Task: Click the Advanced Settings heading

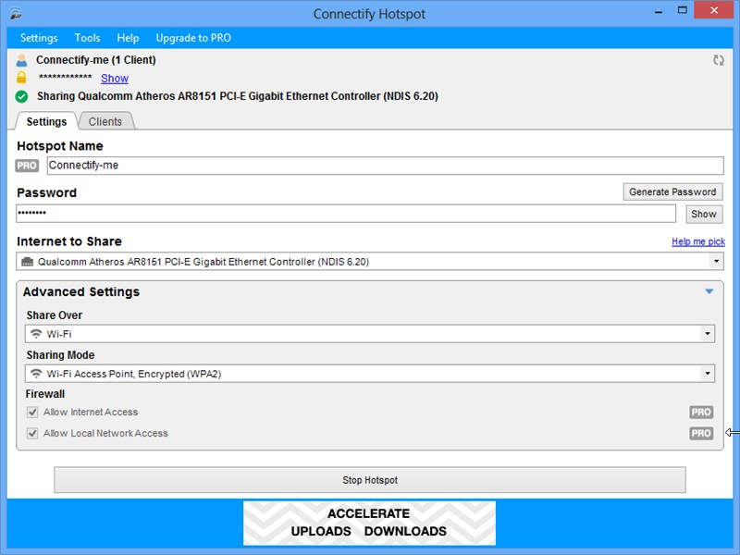Action: [x=81, y=291]
